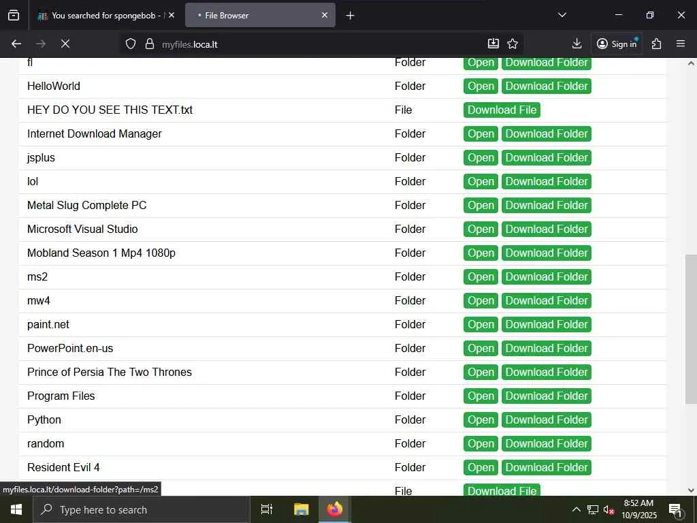The height and width of the screenshot is (523, 697).
Task: Open the Windows Start menu
Action: click(x=16, y=509)
